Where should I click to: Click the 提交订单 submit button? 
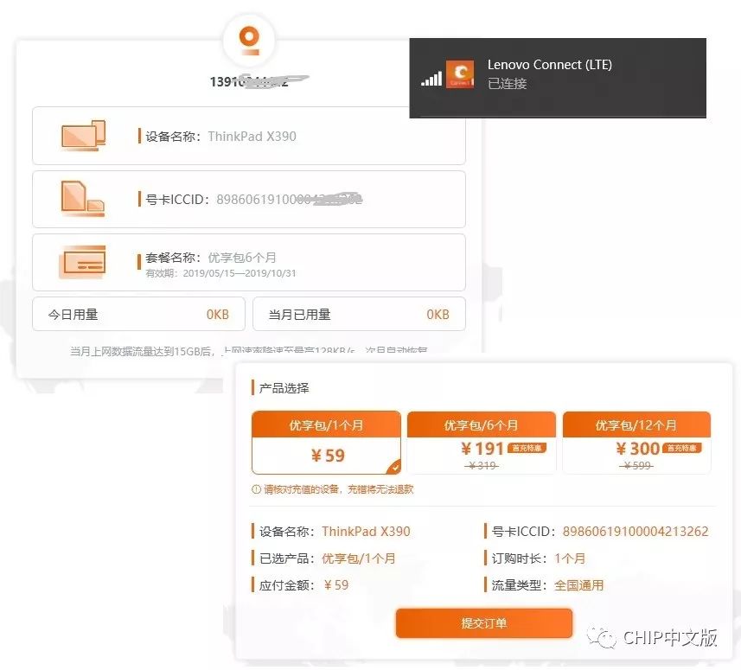pyautogui.click(x=484, y=623)
